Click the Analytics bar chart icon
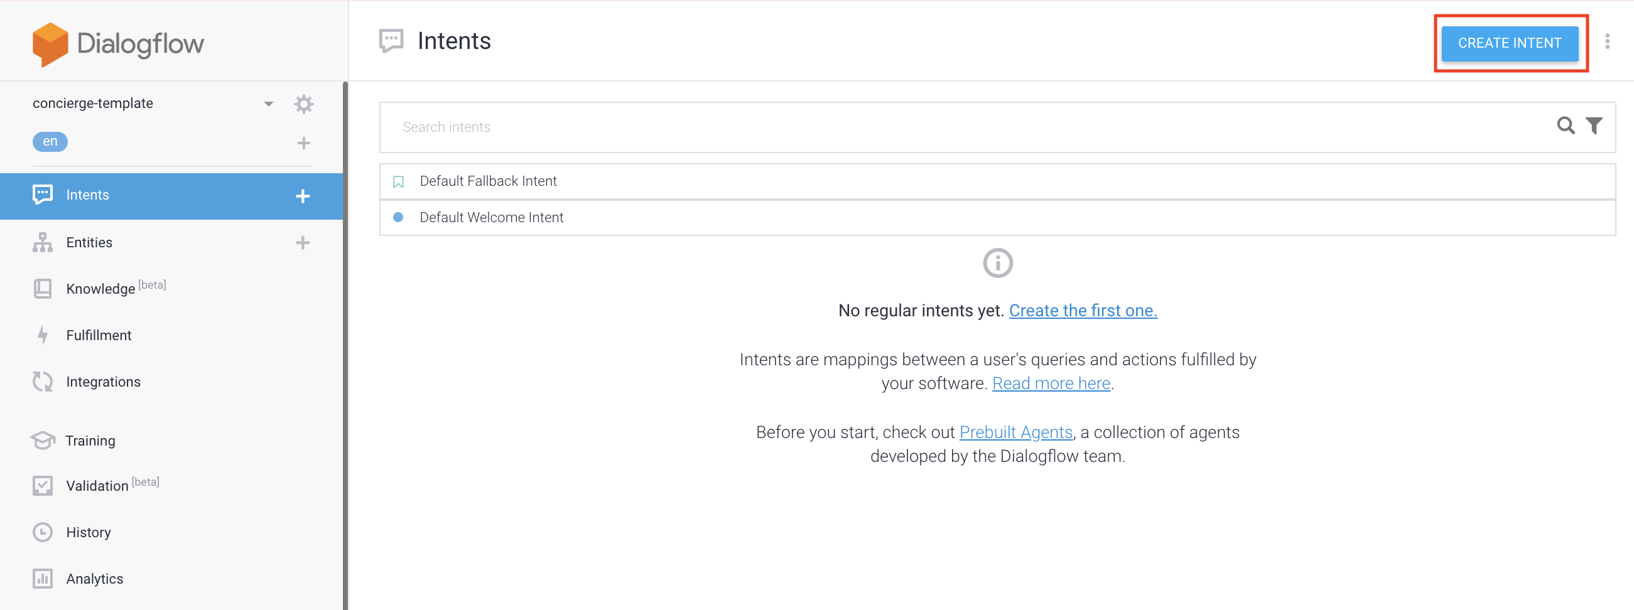This screenshot has width=1634, height=610. coord(43,578)
